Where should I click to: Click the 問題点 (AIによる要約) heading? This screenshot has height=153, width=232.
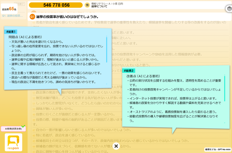coord(25,37)
